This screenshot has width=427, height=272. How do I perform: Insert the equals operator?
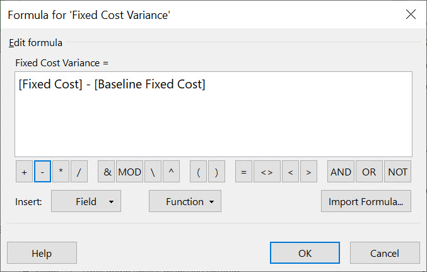tap(243, 172)
